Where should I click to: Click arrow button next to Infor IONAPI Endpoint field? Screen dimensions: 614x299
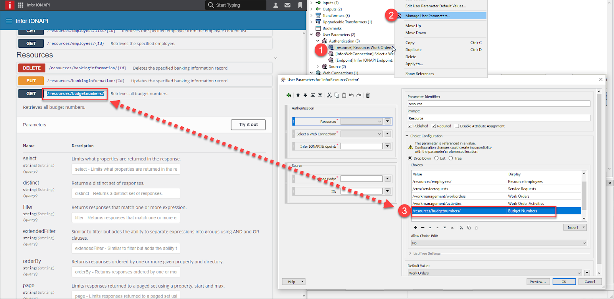coord(388,146)
